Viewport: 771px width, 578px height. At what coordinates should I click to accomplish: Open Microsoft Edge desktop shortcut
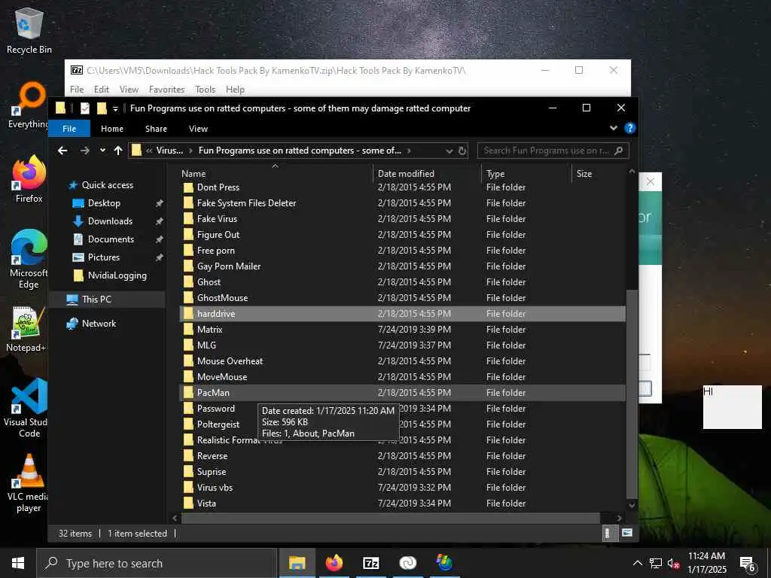29,259
